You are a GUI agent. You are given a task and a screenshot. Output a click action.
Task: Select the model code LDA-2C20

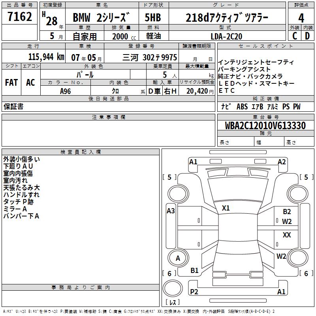[226, 36]
